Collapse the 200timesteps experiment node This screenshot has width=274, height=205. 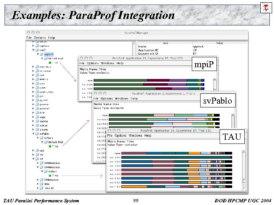[x=38, y=167]
